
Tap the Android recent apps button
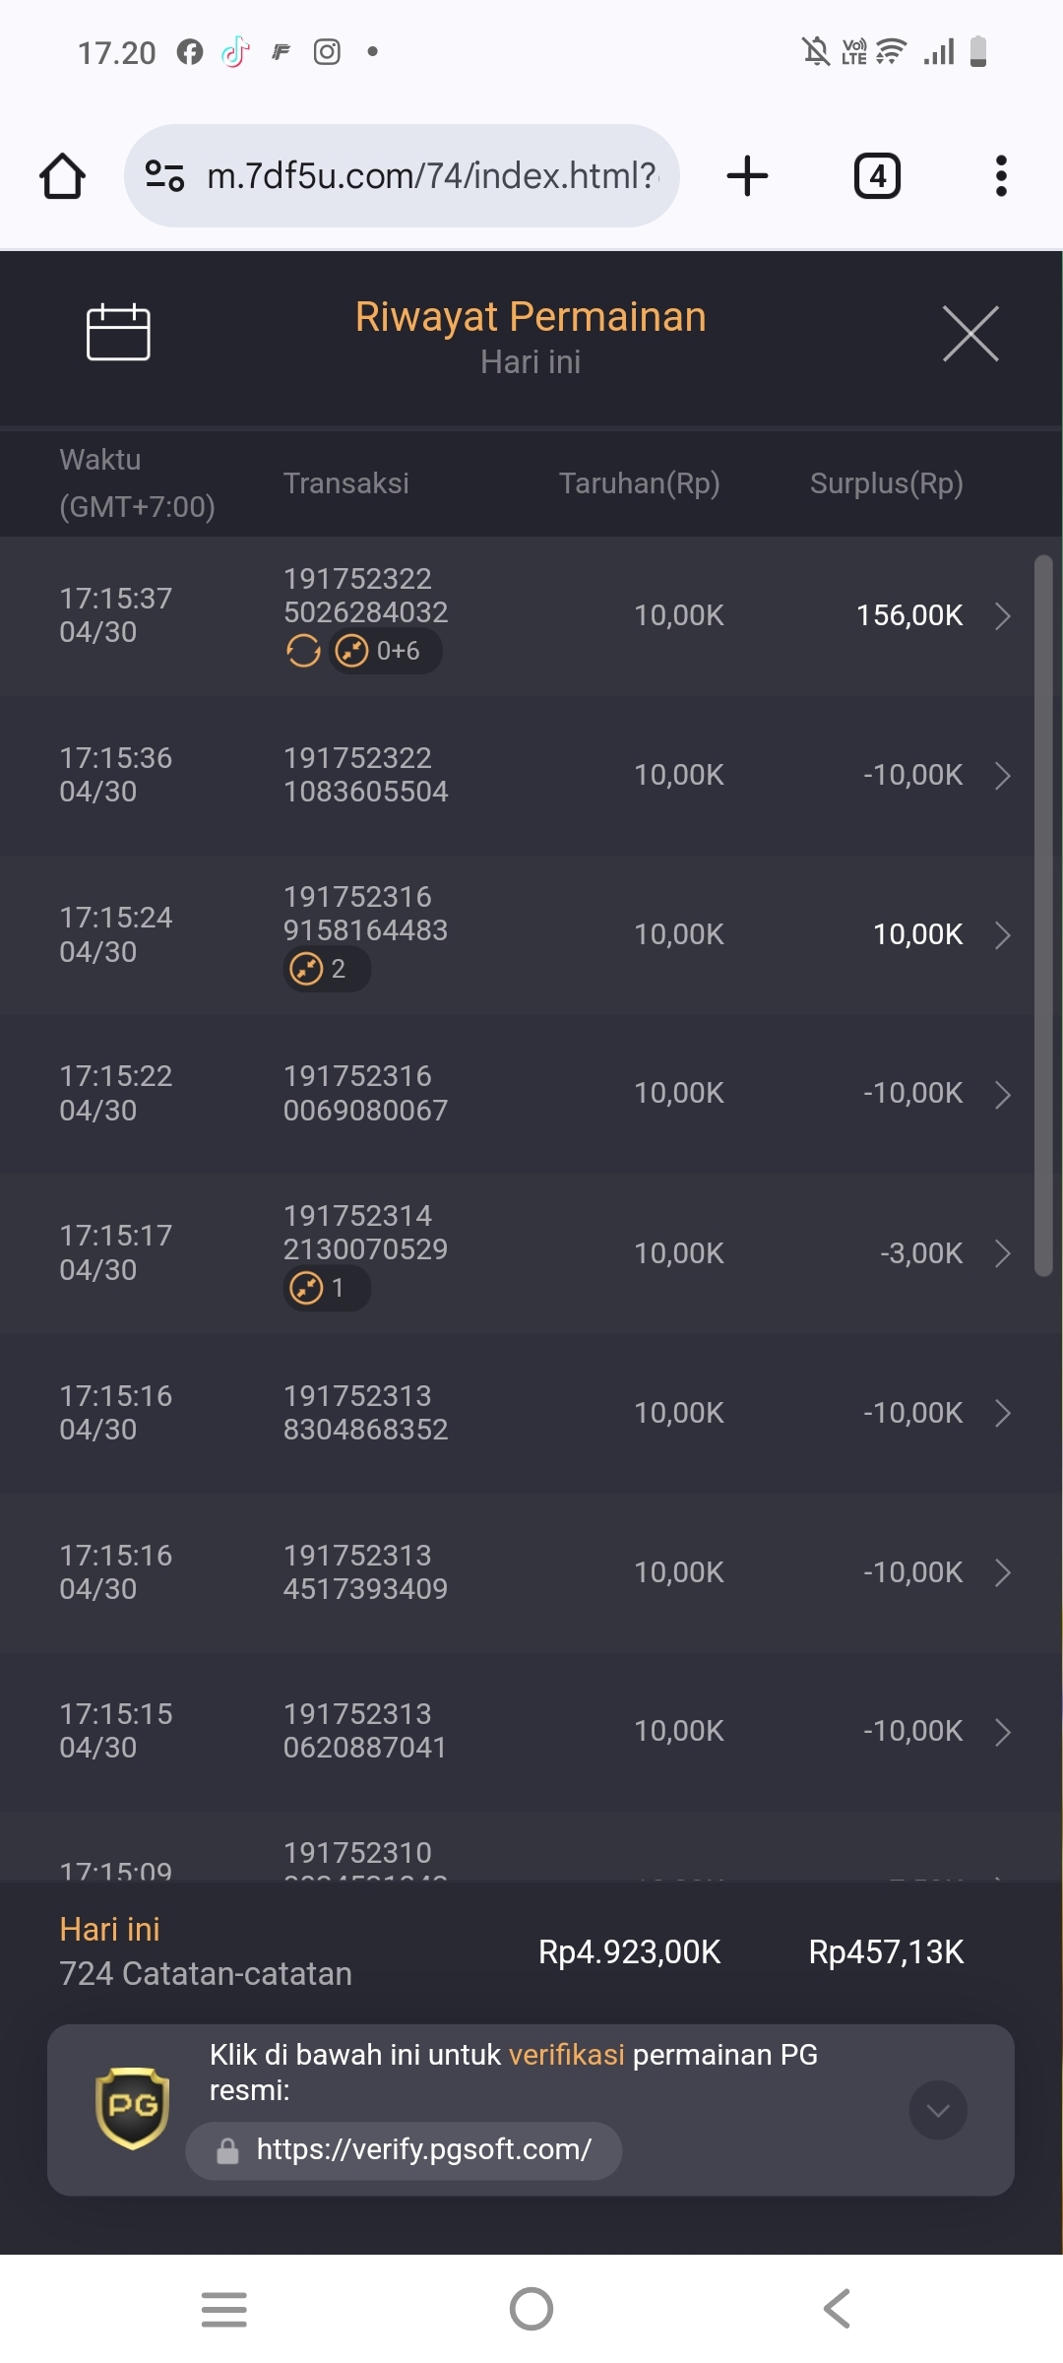[x=224, y=2309]
